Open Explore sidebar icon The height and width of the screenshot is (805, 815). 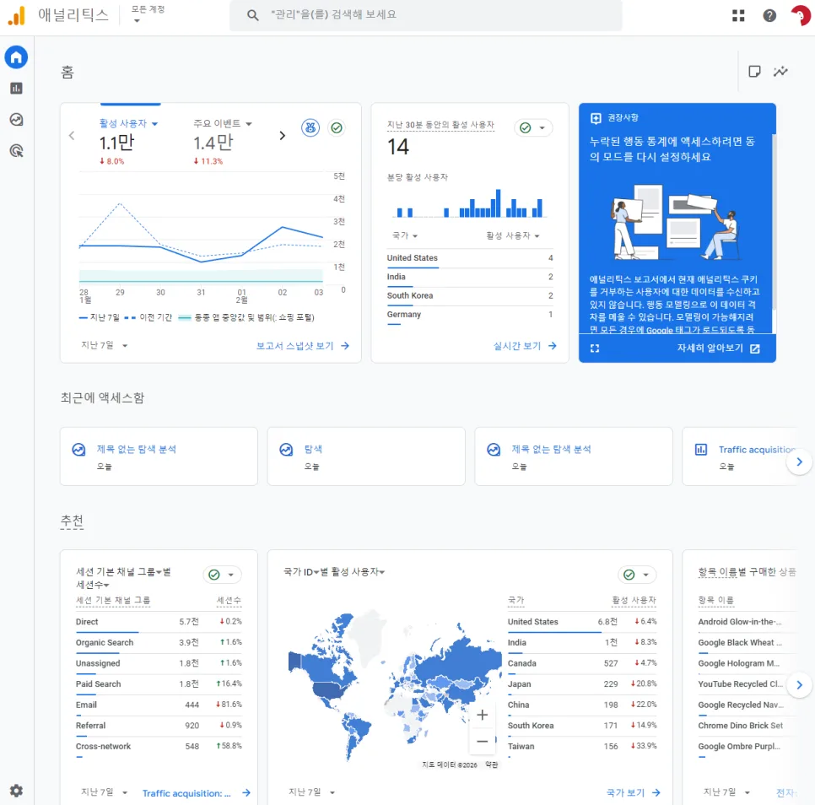point(16,120)
